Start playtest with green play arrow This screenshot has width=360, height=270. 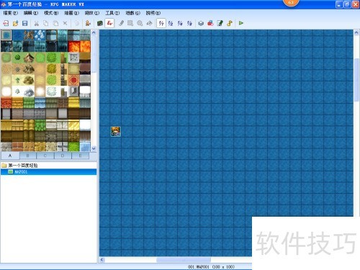point(241,23)
